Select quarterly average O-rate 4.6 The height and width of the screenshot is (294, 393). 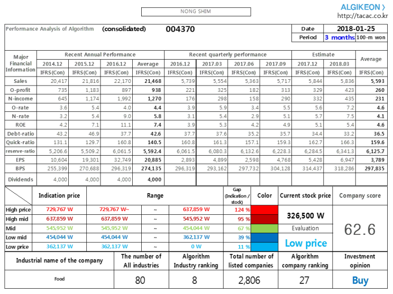click(380, 107)
